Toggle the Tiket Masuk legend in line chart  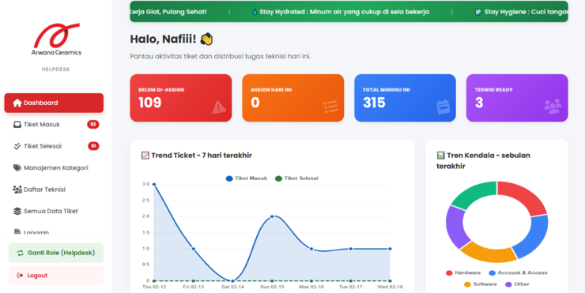point(246,178)
